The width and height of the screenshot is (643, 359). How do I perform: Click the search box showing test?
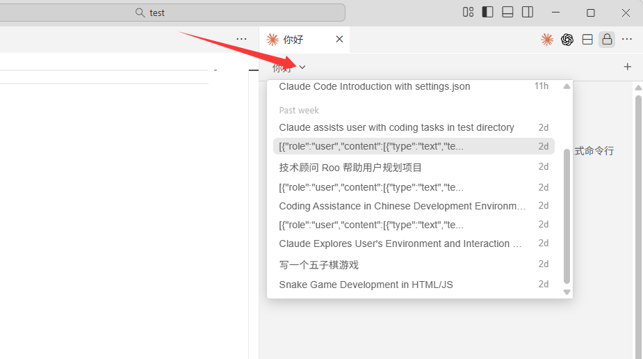click(x=172, y=13)
